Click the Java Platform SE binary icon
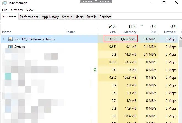This screenshot has height=123, width=182. click(x=11, y=39)
